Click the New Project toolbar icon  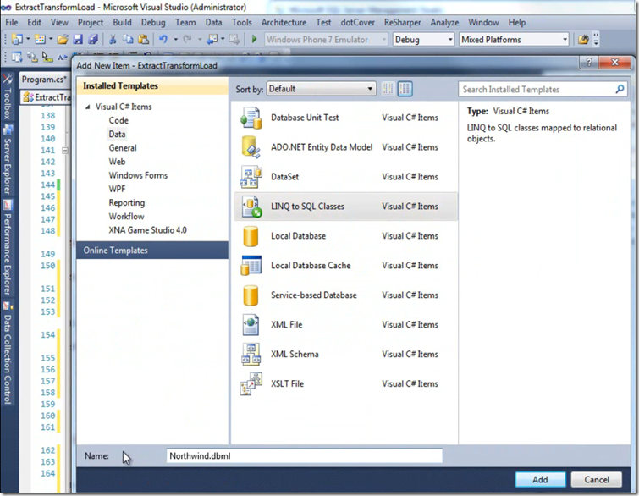click(x=17, y=40)
